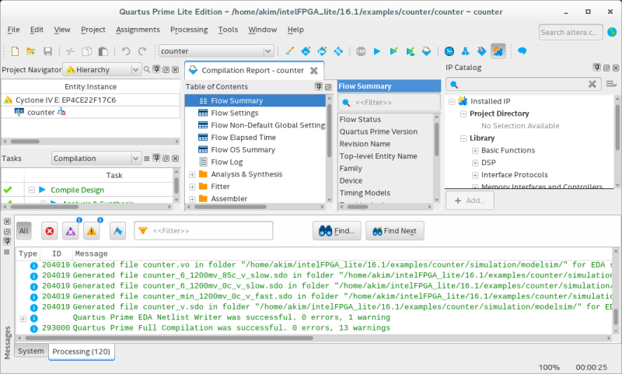Open the Tools menu
Screen dimensions: 622x374
(228, 30)
